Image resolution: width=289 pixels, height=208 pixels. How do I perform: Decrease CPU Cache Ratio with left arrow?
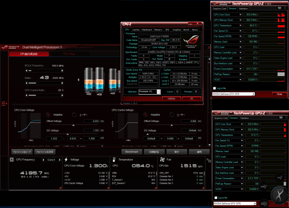pos(27,95)
